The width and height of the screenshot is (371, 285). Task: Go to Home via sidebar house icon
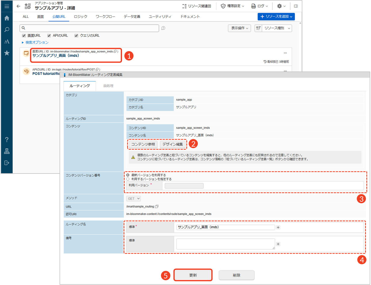coord(7,18)
